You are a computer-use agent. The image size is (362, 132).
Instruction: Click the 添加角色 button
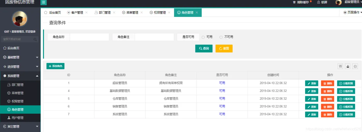tap(55, 66)
